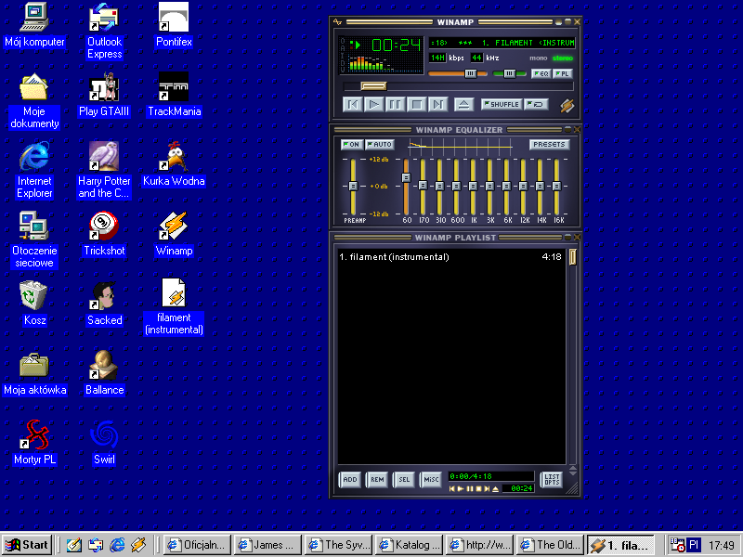Toggle the EQ window button
This screenshot has height=557, width=743.
coord(541,73)
